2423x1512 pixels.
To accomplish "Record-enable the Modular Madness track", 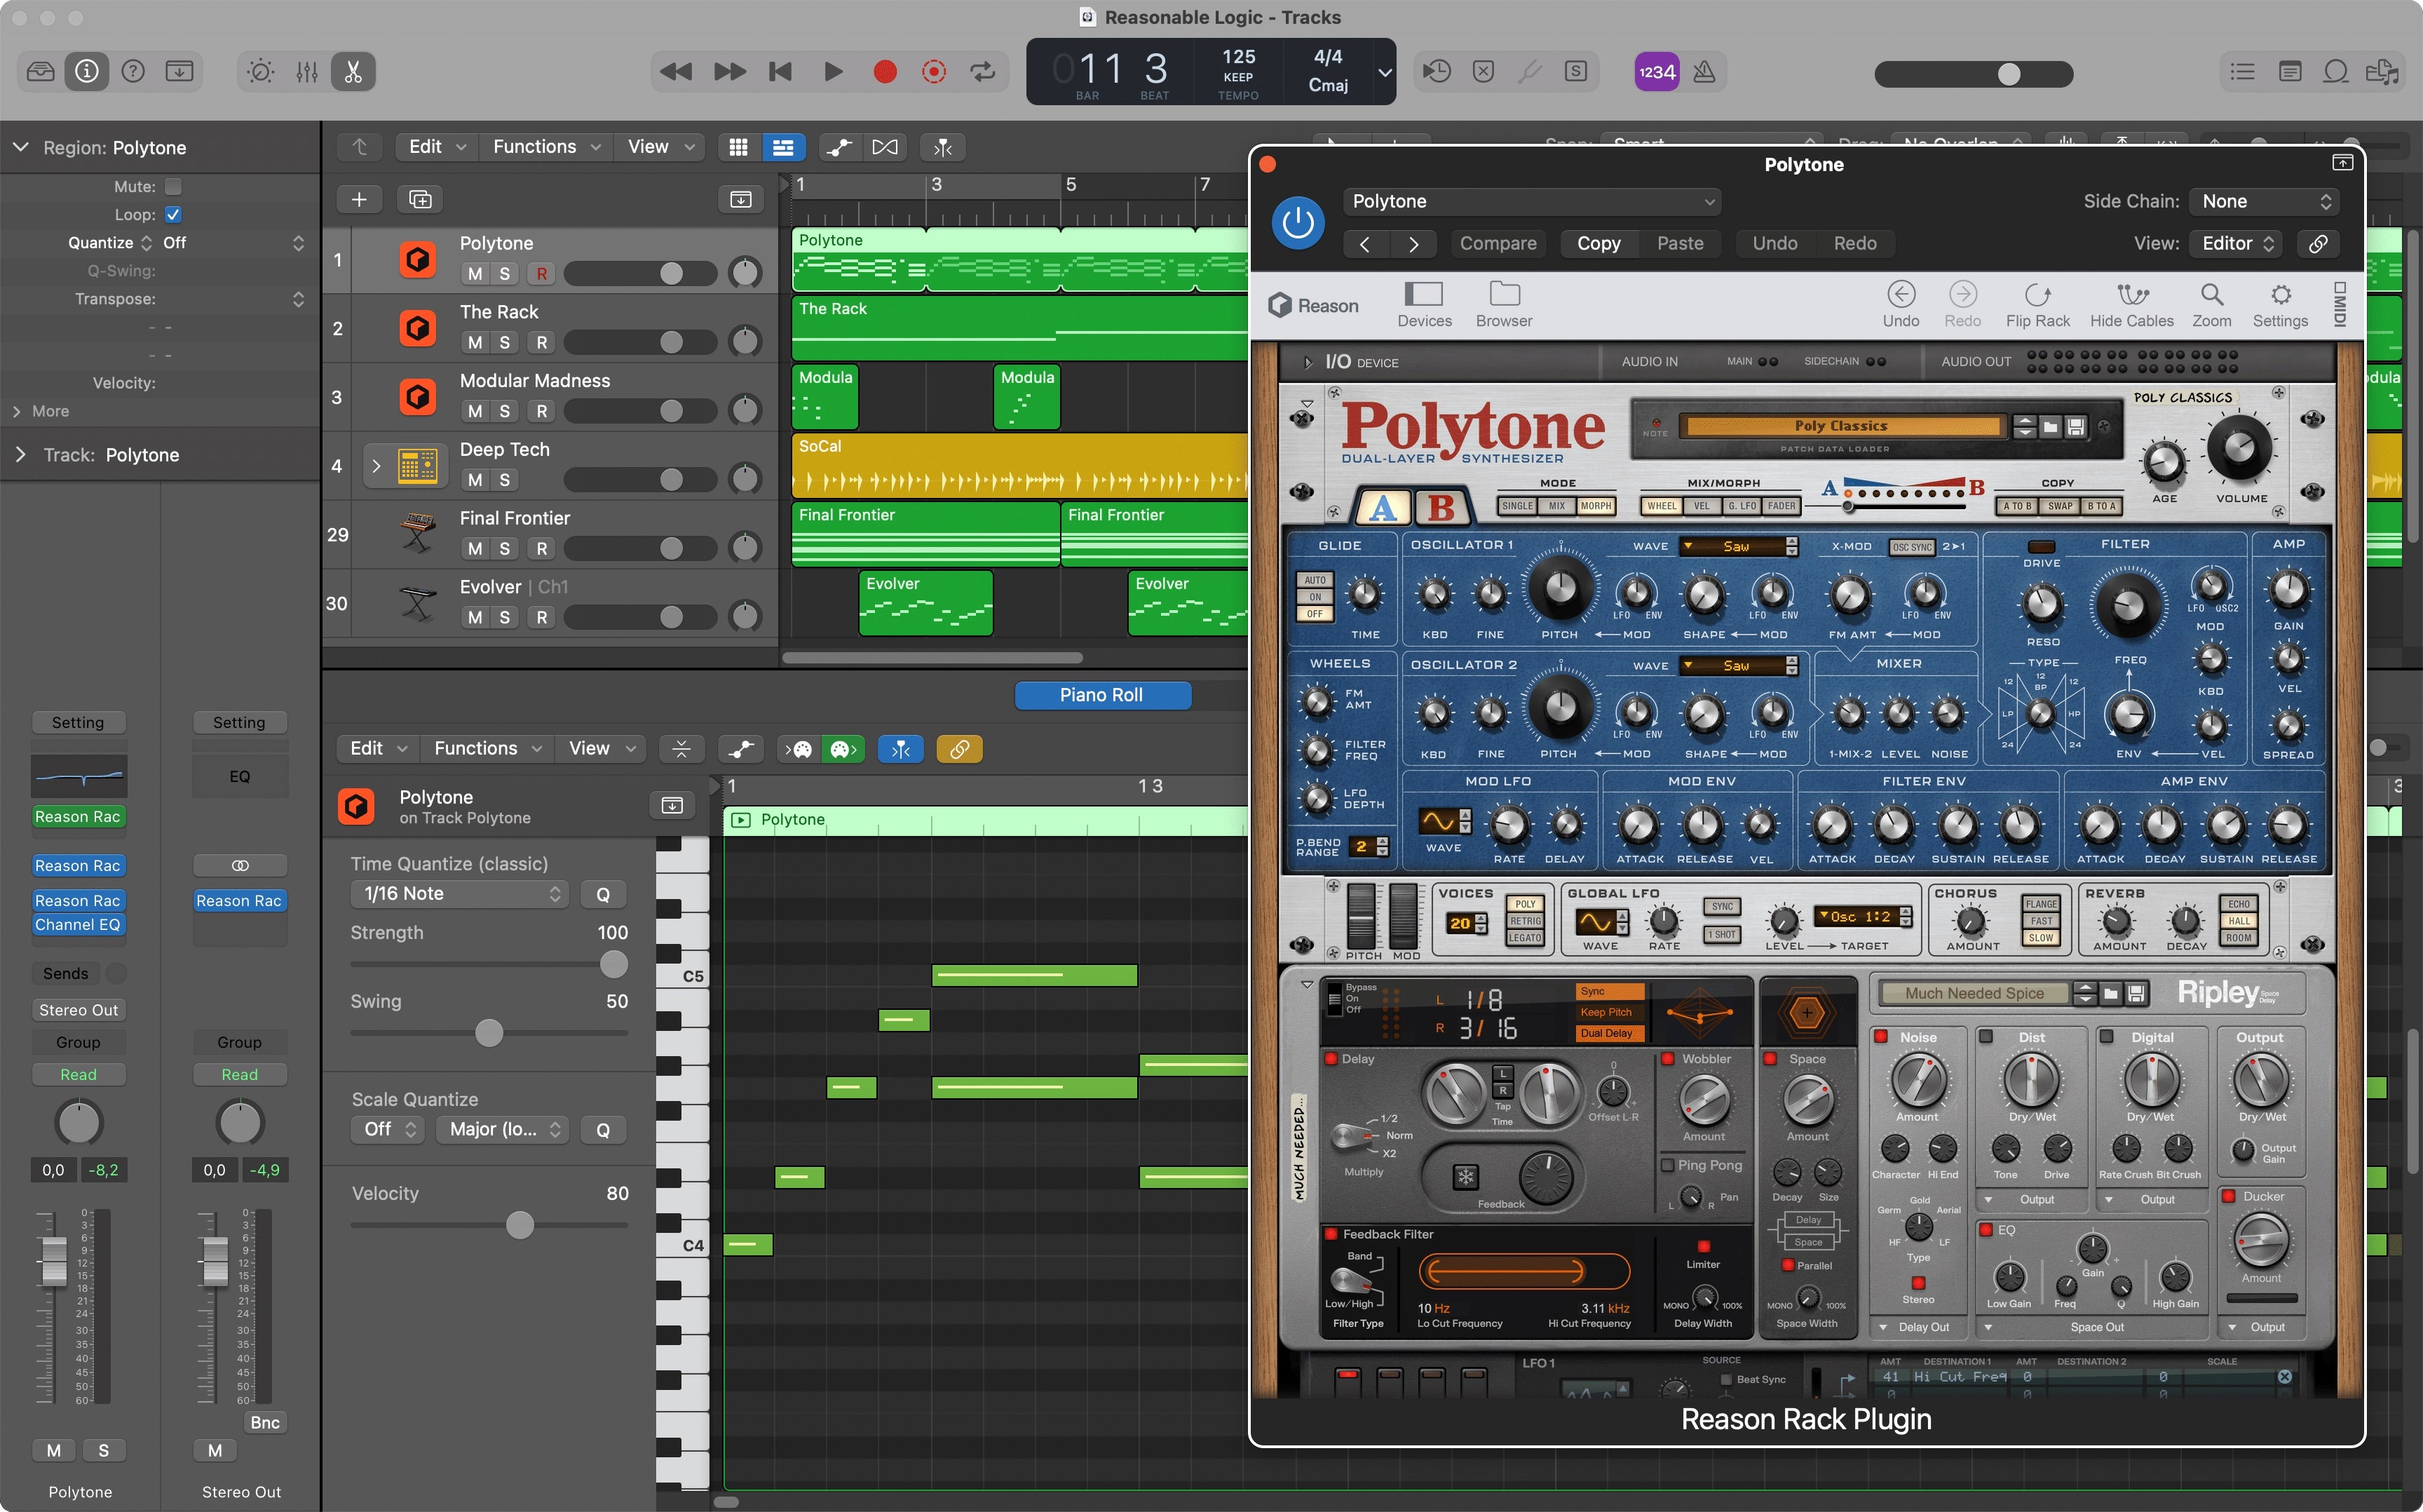I will click(541, 411).
